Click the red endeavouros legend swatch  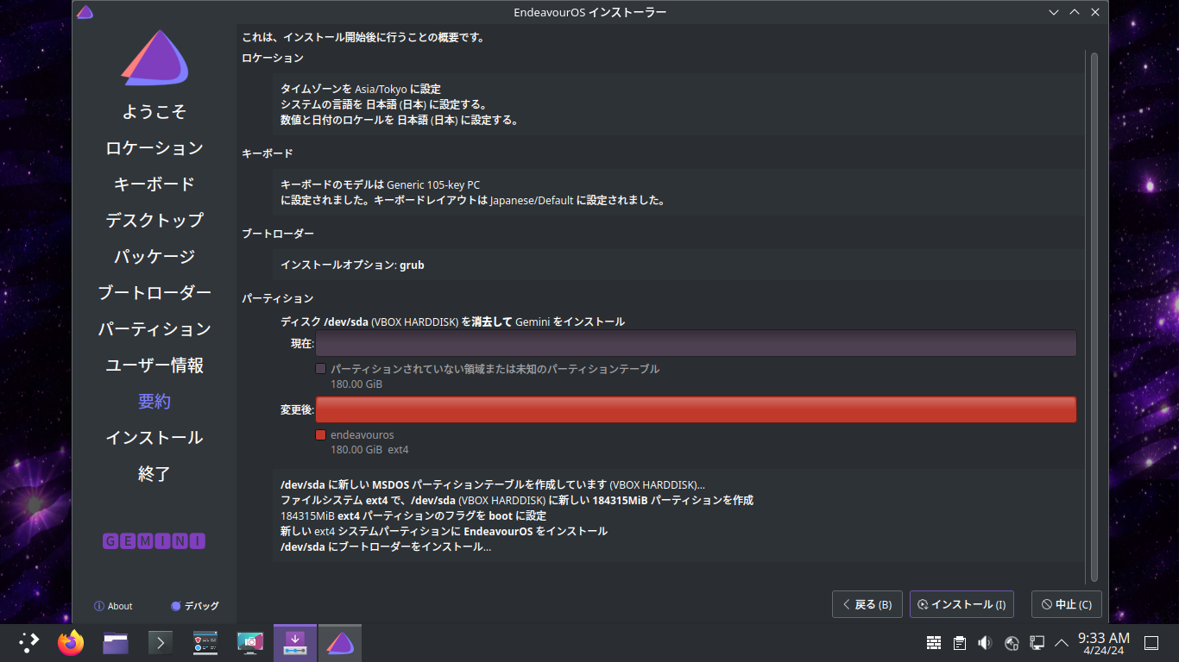pyautogui.click(x=321, y=435)
